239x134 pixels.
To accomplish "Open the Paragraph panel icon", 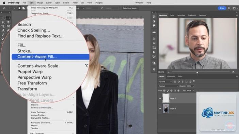I will (x=154, y=70).
